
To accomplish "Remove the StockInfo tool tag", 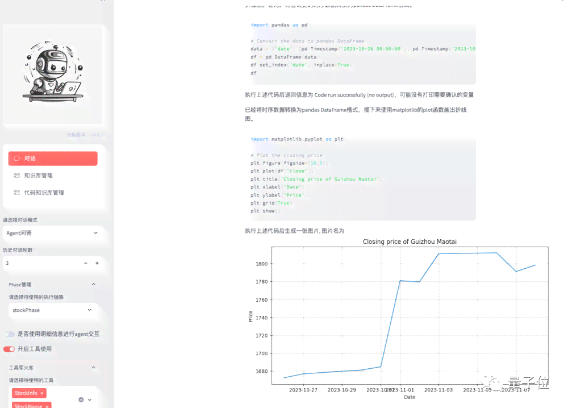I will 42,393.
